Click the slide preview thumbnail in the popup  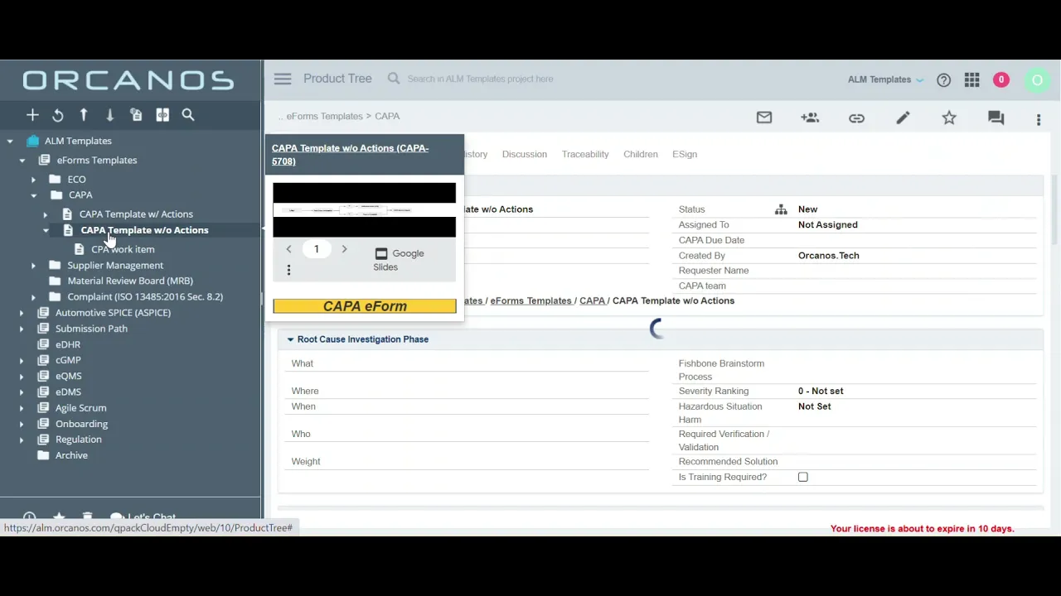click(365, 210)
